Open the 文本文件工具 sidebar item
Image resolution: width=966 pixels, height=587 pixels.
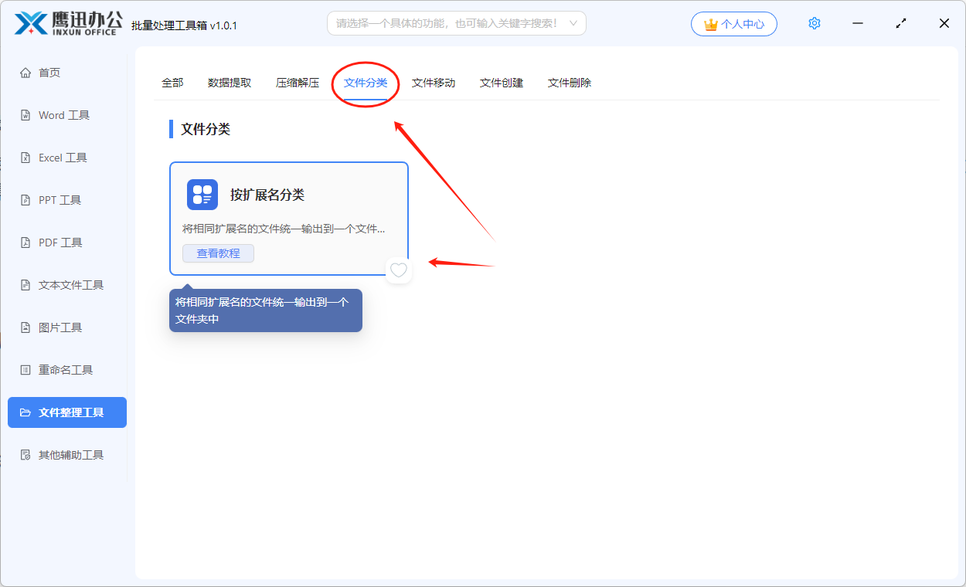coord(70,285)
